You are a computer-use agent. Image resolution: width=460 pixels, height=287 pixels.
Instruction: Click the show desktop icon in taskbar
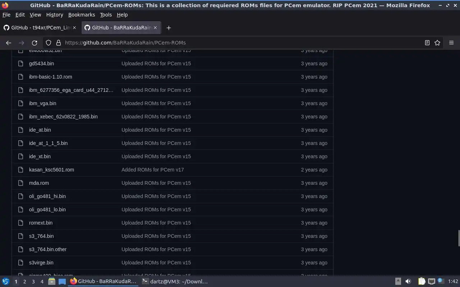click(x=62, y=282)
